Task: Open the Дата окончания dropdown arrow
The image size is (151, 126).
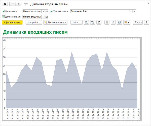Action: [x=43, y=17]
